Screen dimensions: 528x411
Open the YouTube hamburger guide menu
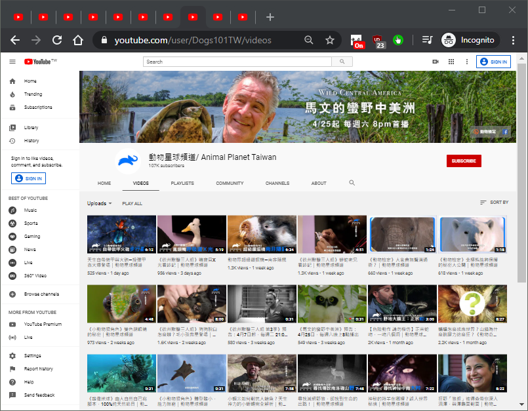12,62
